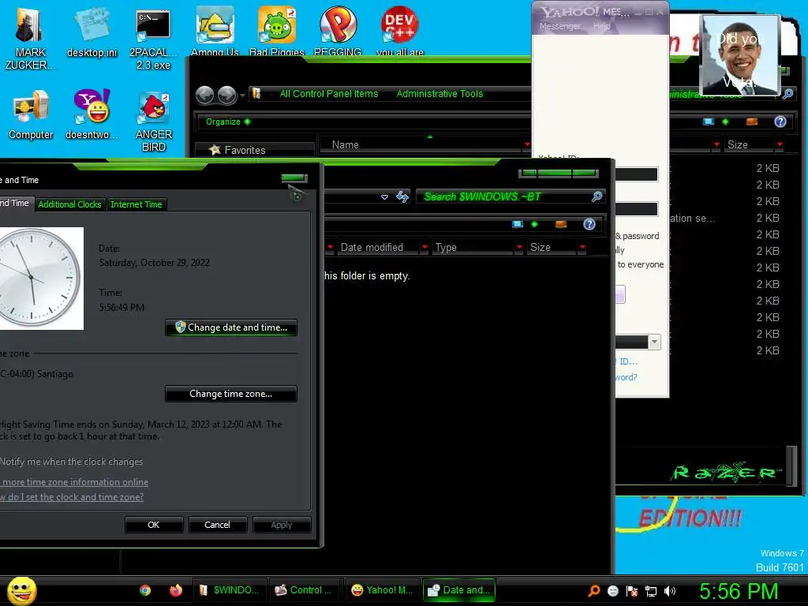The image size is (808, 606).
Task: Click All Control Panel Items breadcrumb
Action: pyautogui.click(x=329, y=94)
